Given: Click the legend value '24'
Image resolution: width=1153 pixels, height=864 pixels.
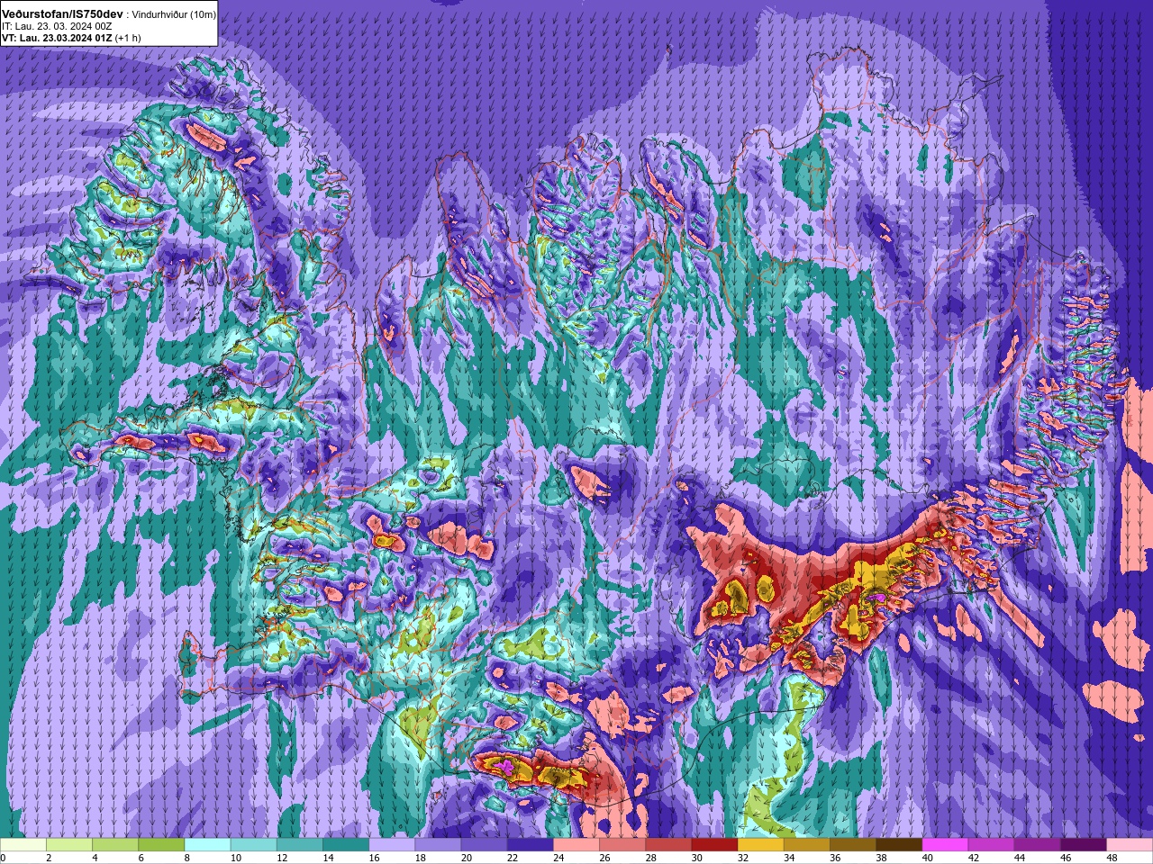Looking at the screenshot, I should [x=558, y=858].
